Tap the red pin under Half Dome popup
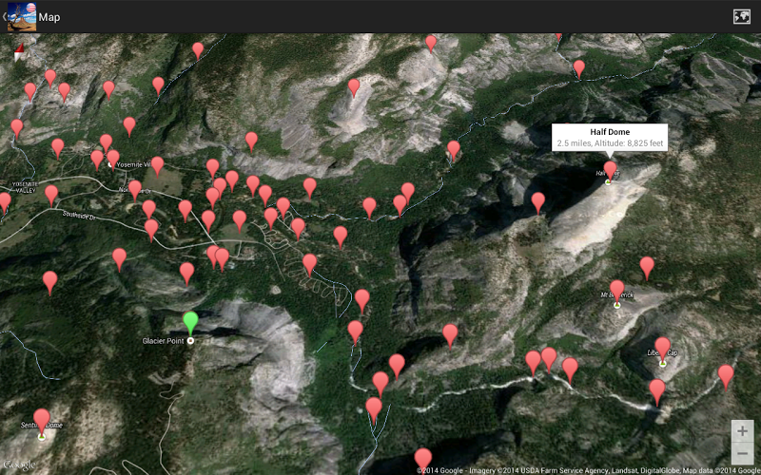 pyautogui.click(x=610, y=171)
